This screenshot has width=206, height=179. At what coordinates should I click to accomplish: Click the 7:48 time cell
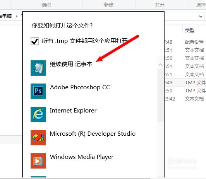[x=168, y=42]
